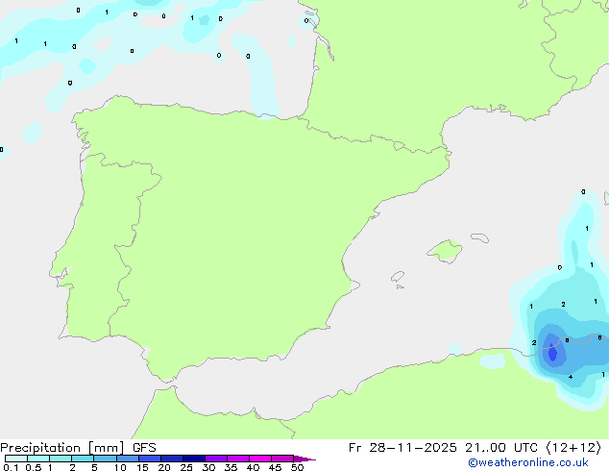Click the 'UTC' label

[x=525, y=448]
